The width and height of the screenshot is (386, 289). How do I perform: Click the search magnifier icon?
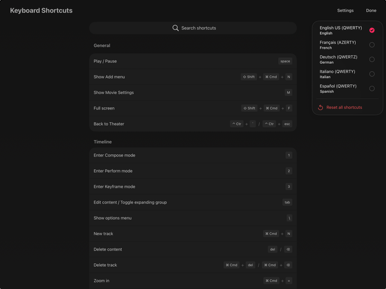(x=176, y=28)
